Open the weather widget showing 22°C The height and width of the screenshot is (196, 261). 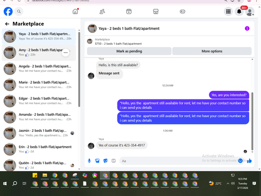tap(216, 183)
